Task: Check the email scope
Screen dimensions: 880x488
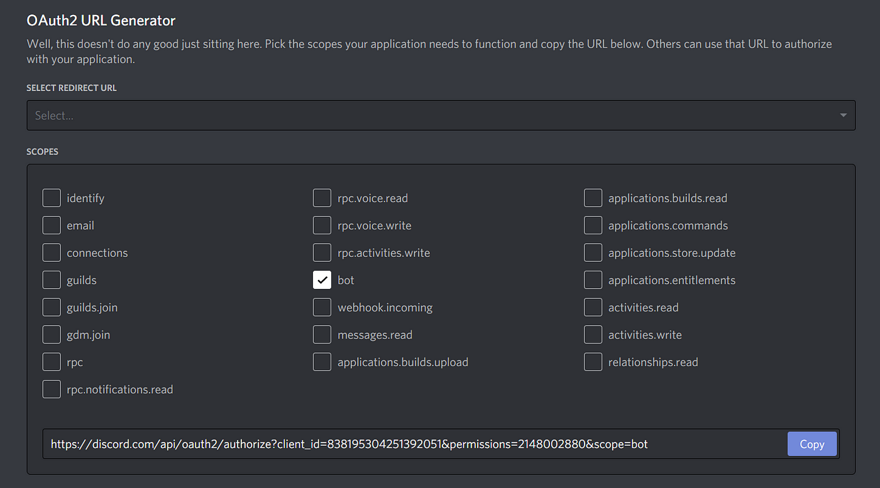Action: click(52, 225)
